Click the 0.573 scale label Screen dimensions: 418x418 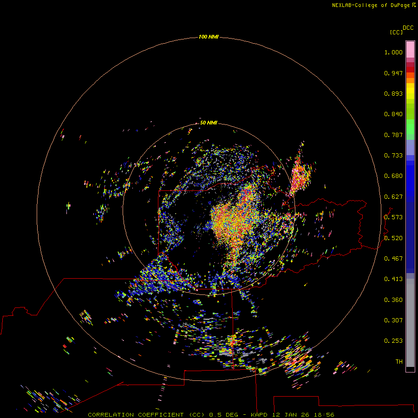pyautogui.click(x=393, y=217)
